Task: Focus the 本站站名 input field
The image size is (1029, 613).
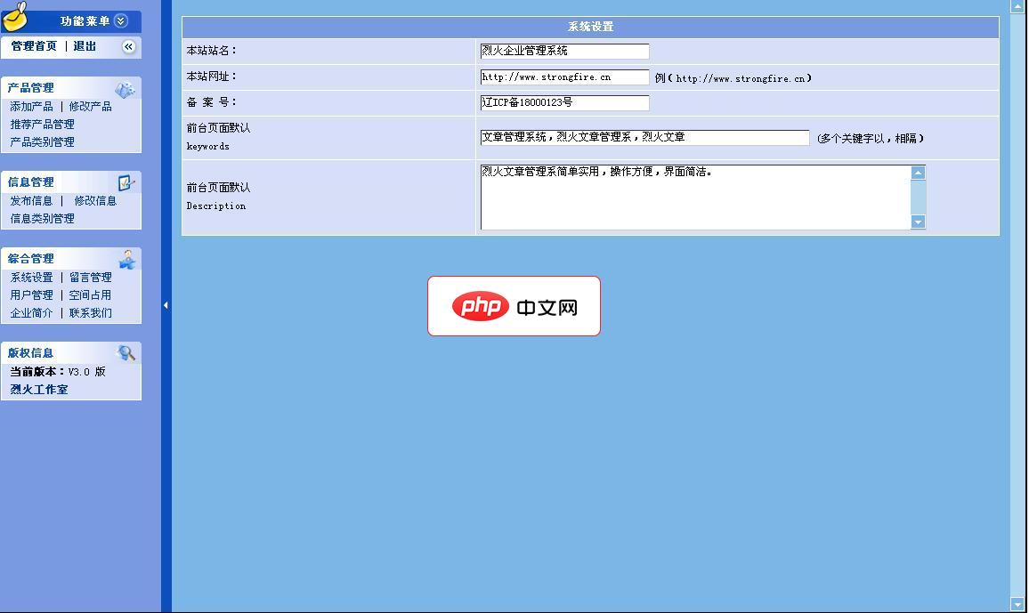Action: [x=564, y=51]
